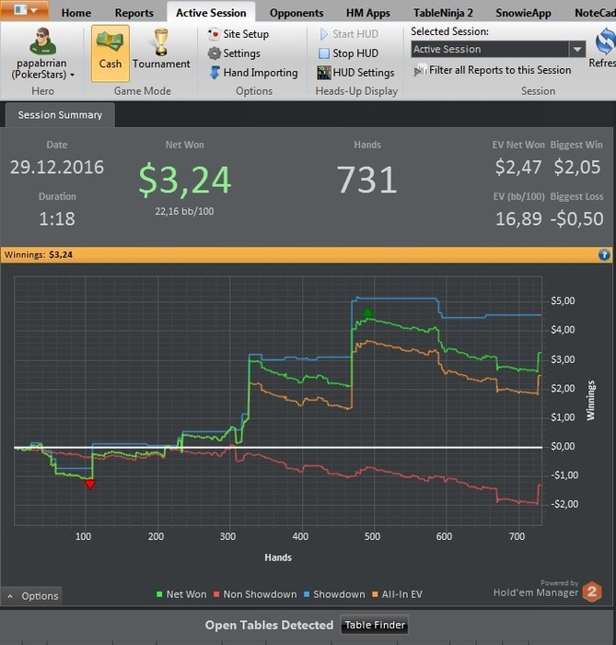
Task: Open the TableNinja 2 tab
Action: [443, 13]
